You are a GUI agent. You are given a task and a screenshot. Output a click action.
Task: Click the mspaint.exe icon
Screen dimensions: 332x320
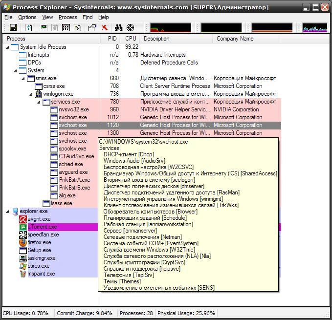click(23, 274)
